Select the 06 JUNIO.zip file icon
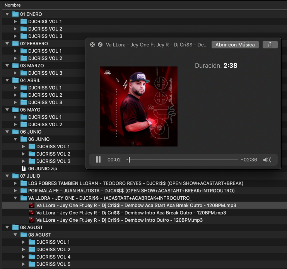 tap(24, 169)
